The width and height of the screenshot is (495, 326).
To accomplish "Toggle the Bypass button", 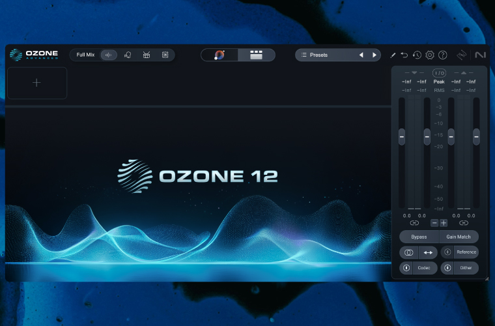I will [x=419, y=237].
